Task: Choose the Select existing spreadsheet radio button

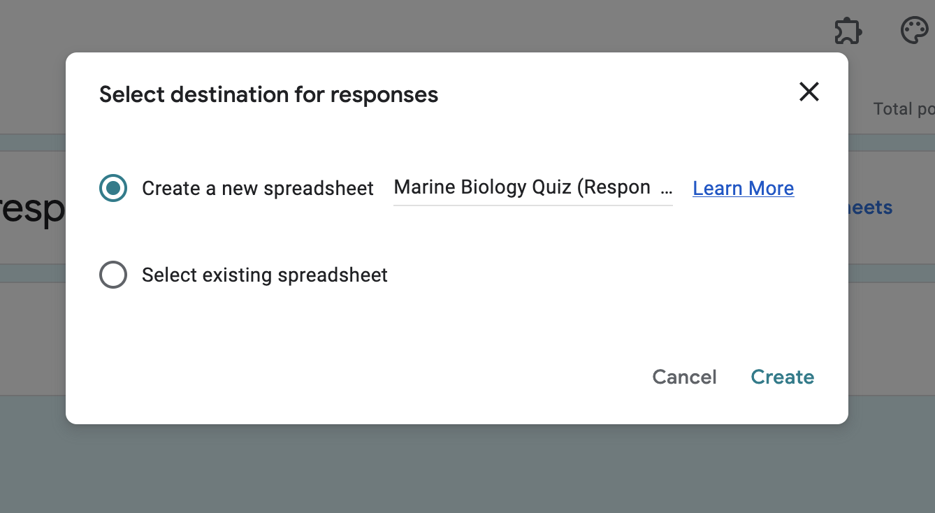Action: pyautogui.click(x=113, y=275)
